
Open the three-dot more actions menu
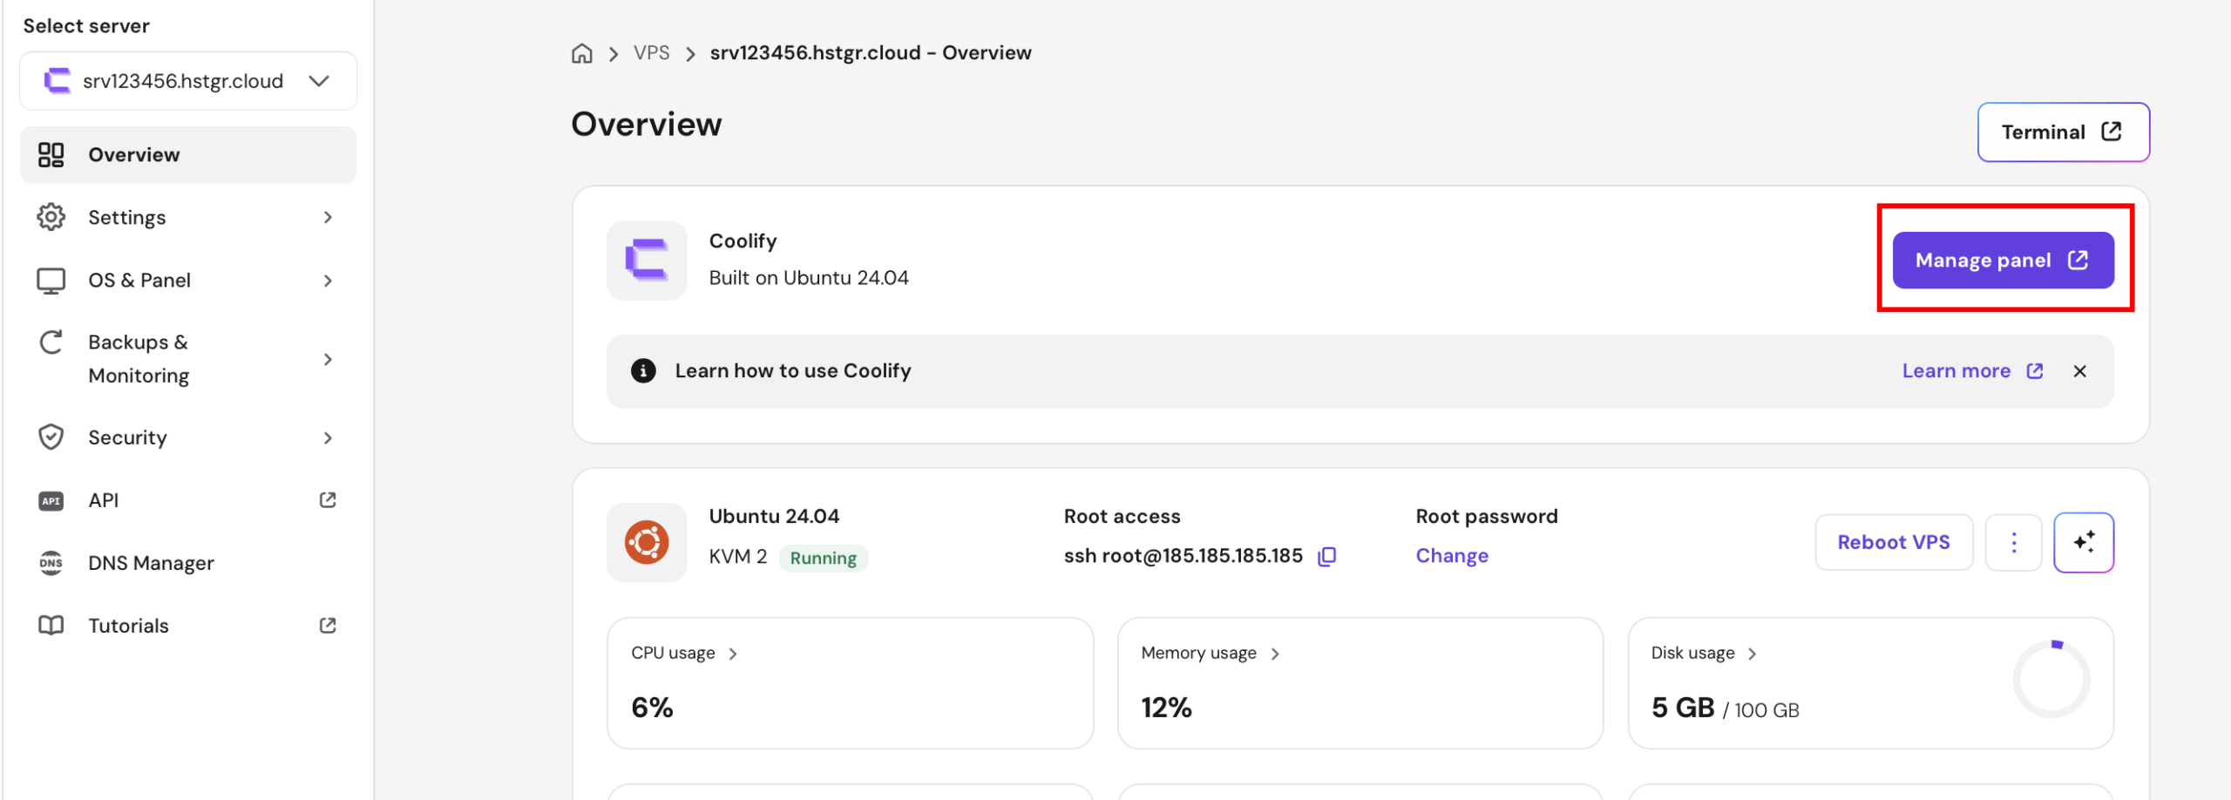click(2013, 542)
